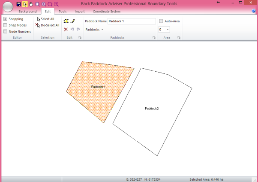Open help via the question mark icon
This screenshot has width=258, height=182.
(x=254, y=11)
